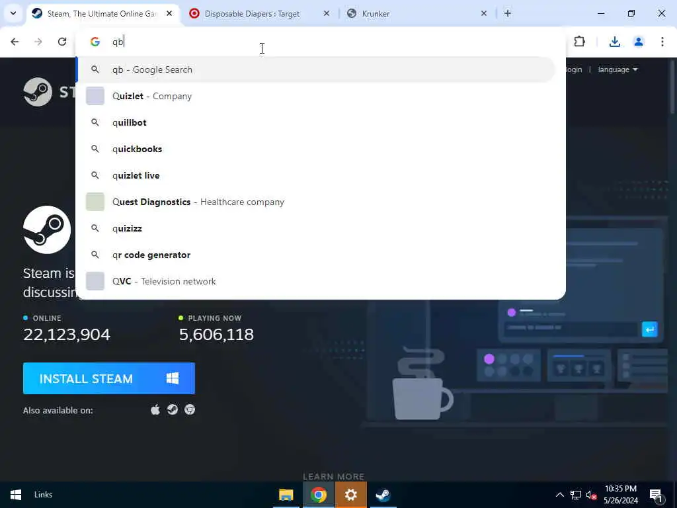Click the SteamOS download icon
The height and width of the screenshot is (508, 677).
click(173, 409)
